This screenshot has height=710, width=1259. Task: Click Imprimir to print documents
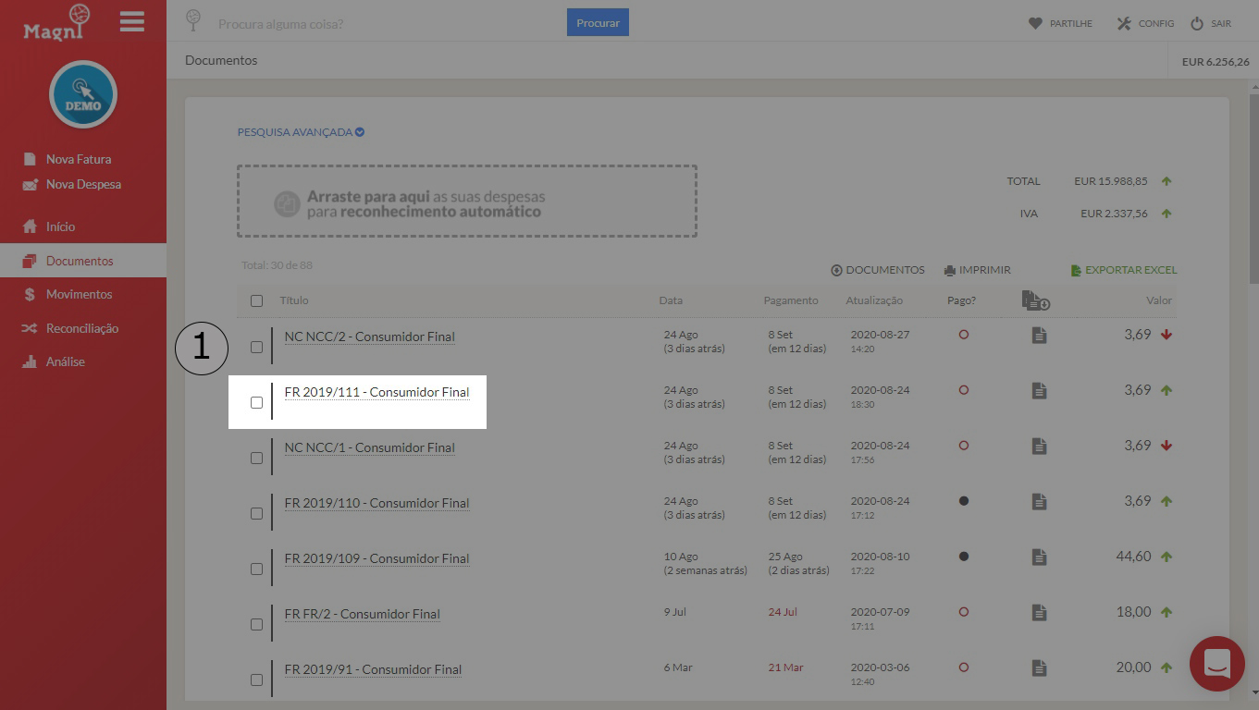[x=978, y=270]
